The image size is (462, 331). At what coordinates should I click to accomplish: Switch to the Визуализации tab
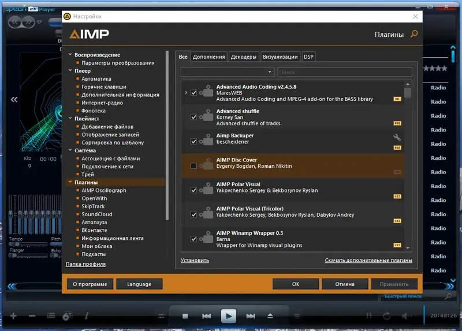point(280,57)
